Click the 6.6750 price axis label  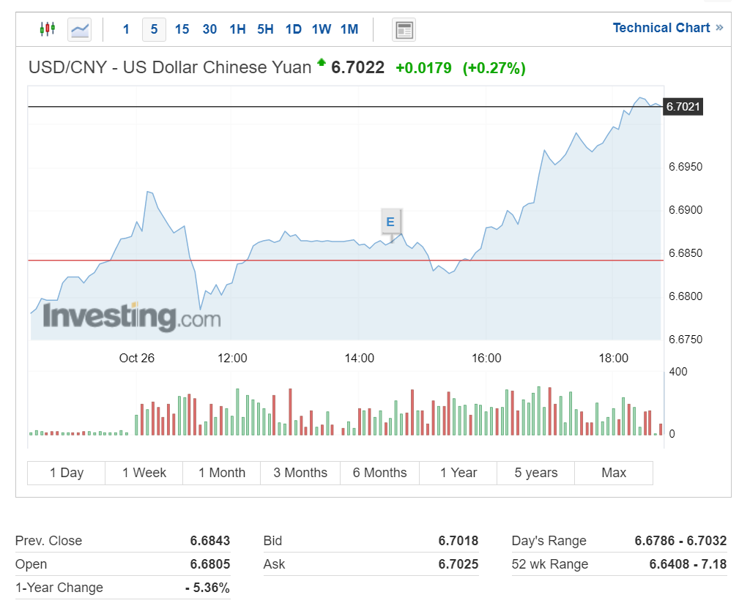[686, 340]
